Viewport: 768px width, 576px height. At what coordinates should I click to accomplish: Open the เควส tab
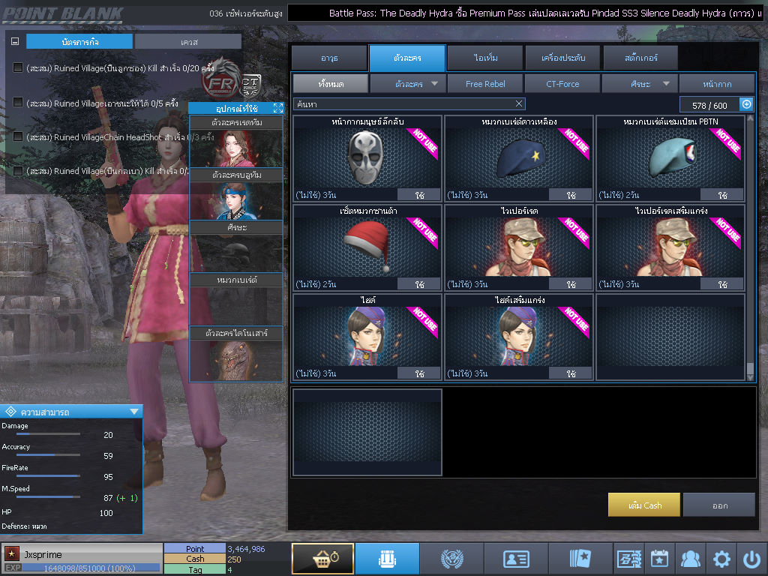pos(188,42)
